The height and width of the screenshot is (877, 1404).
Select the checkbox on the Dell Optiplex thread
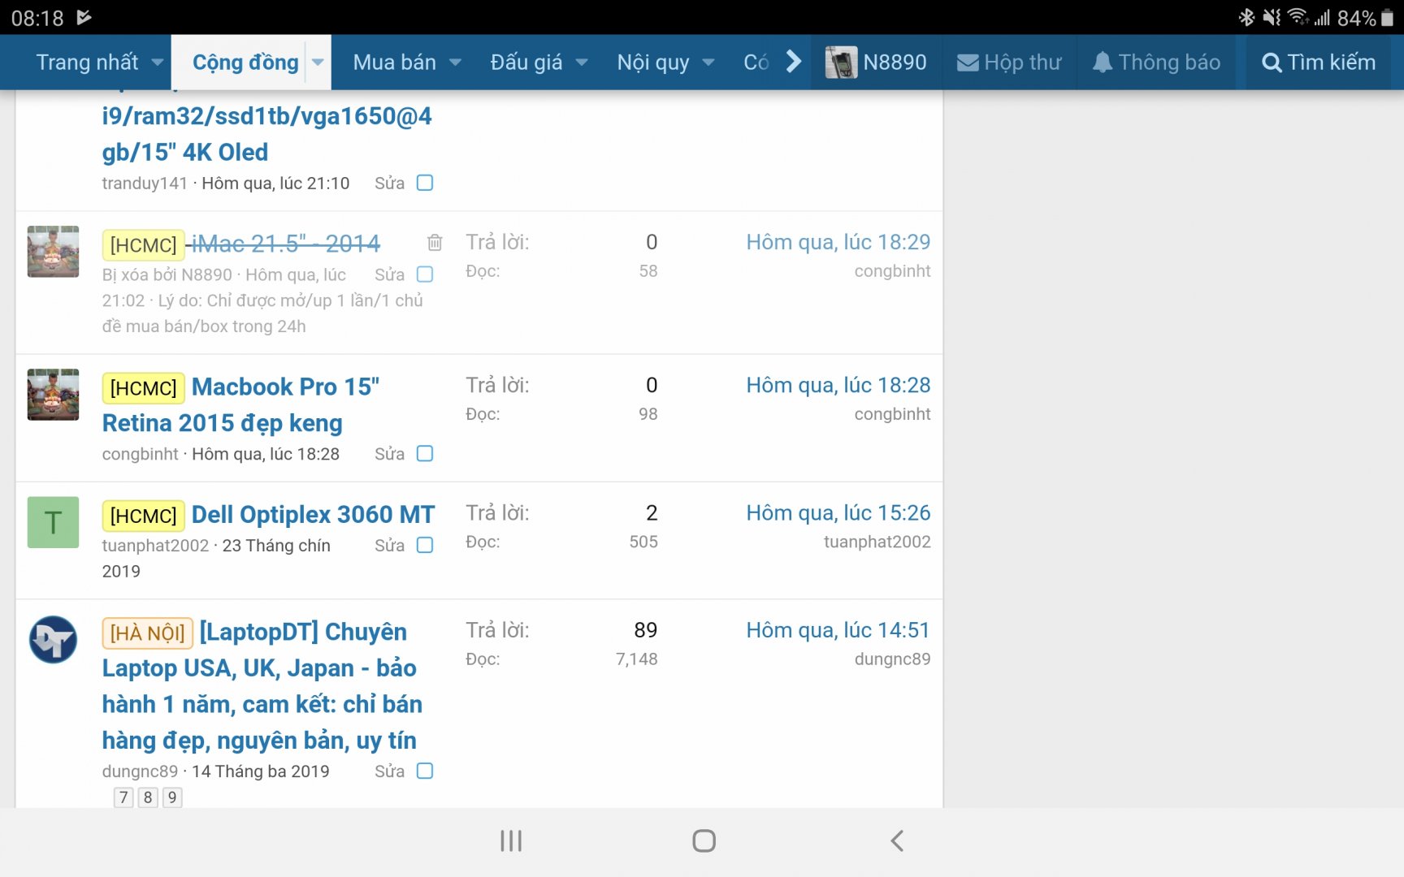(424, 546)
